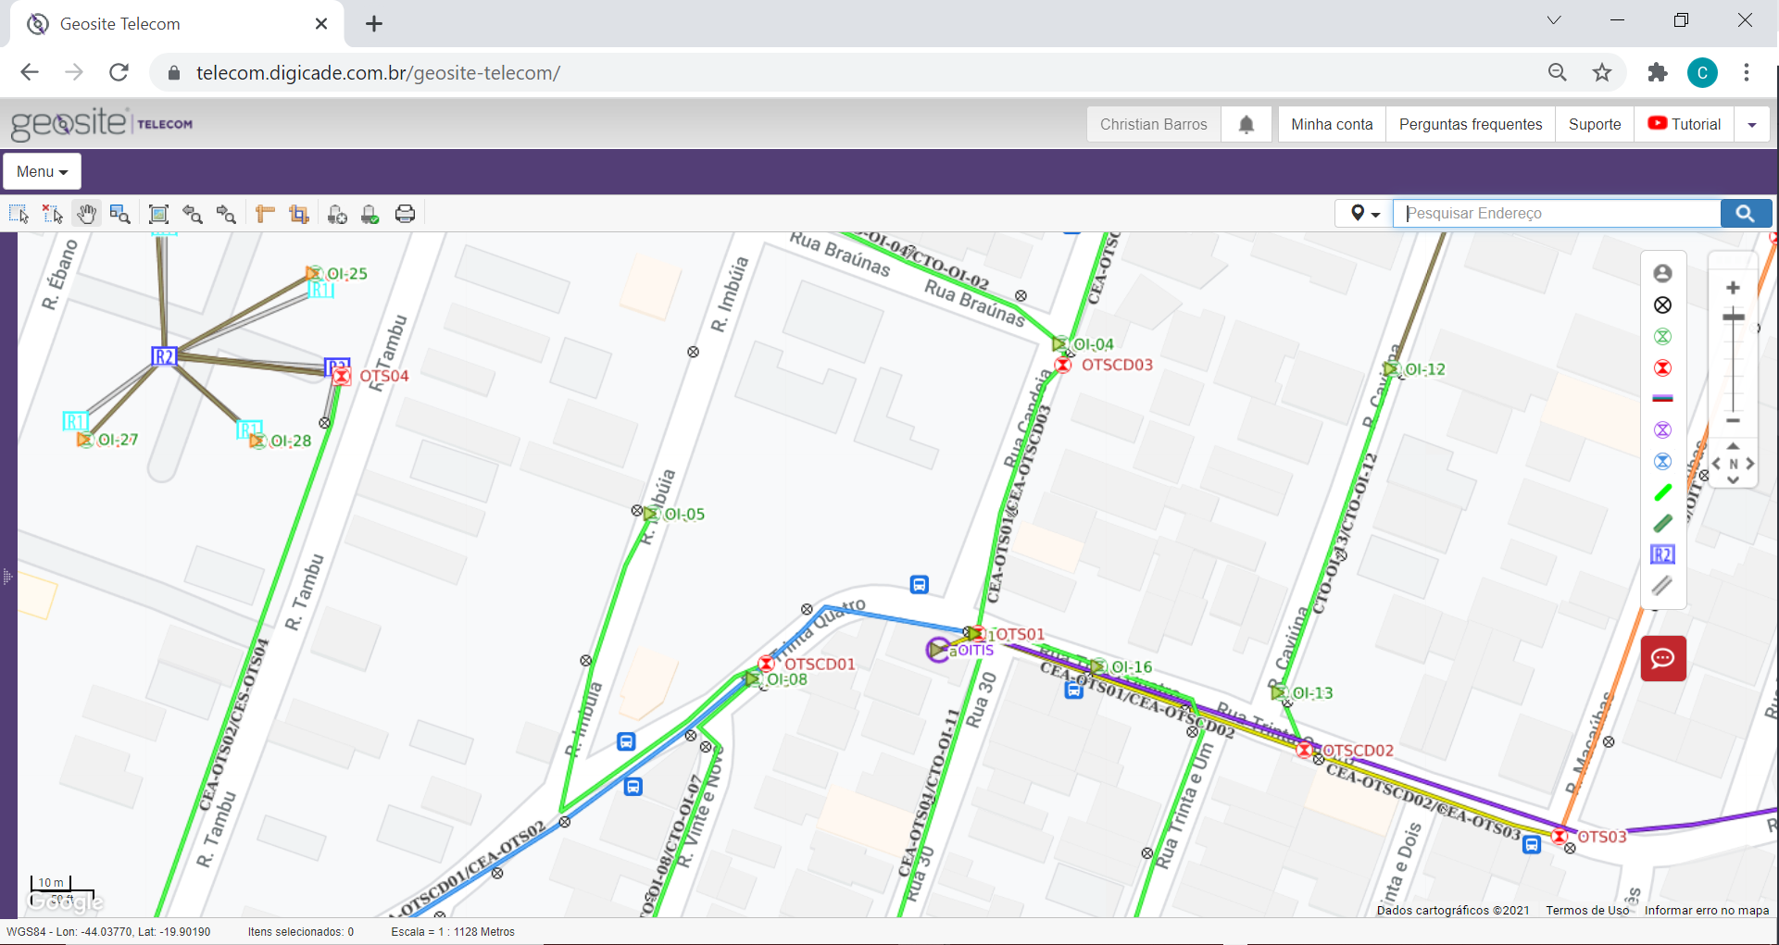Open Perguntas frequentes
Viewport: 1779px width, 945px height.
pyautogui.click(x=1471, y=124)
